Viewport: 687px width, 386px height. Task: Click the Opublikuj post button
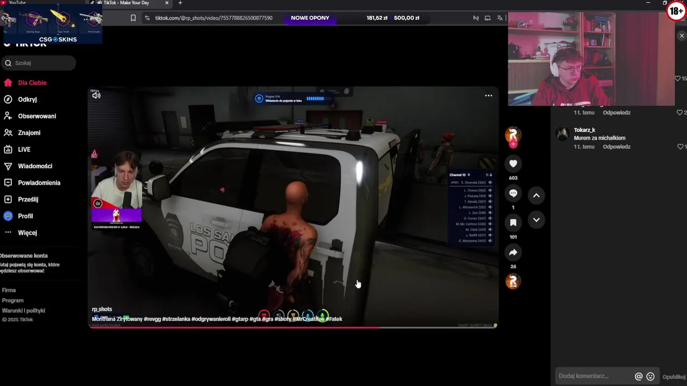click(674, 377)
